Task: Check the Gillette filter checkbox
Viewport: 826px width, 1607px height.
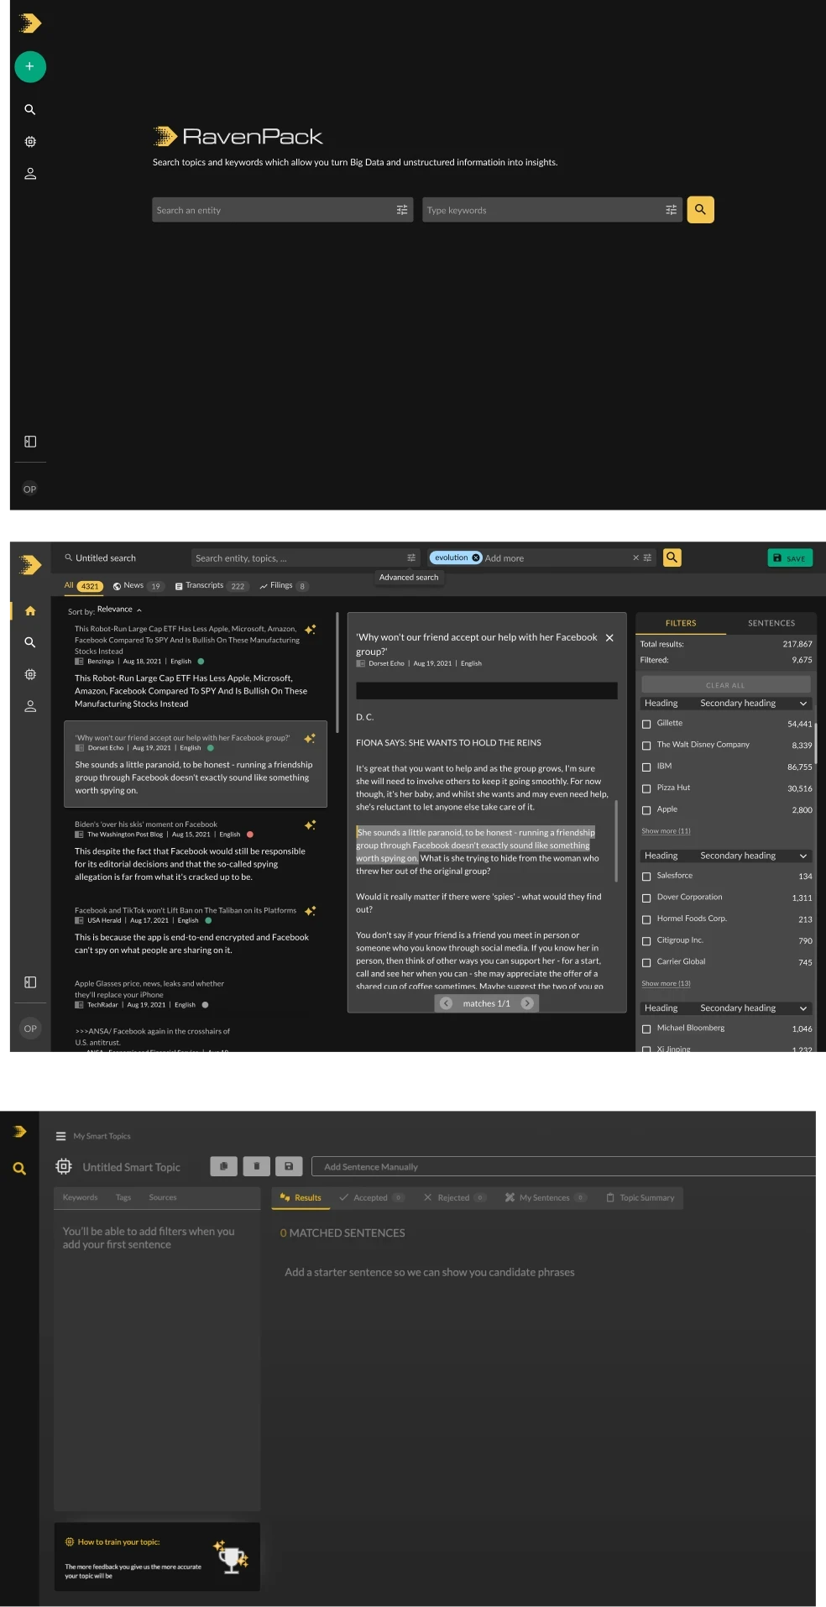Action: click(x=646, y=724)
